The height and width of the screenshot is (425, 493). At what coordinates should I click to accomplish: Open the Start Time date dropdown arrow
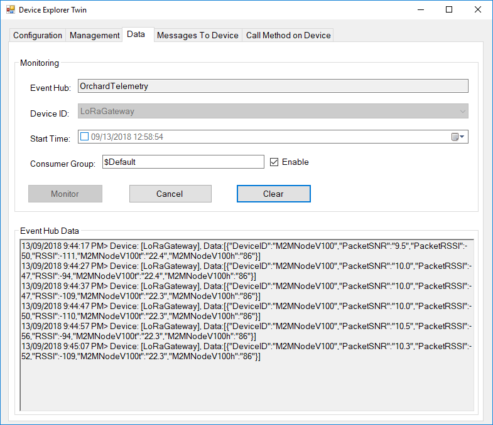point(463,137)
